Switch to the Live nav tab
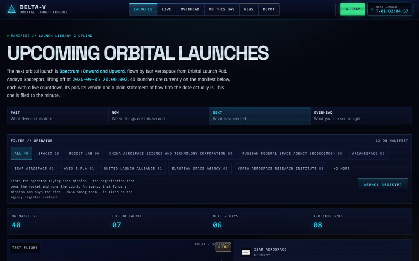Screen dimensions: 419x261 (x=167, y=9)
